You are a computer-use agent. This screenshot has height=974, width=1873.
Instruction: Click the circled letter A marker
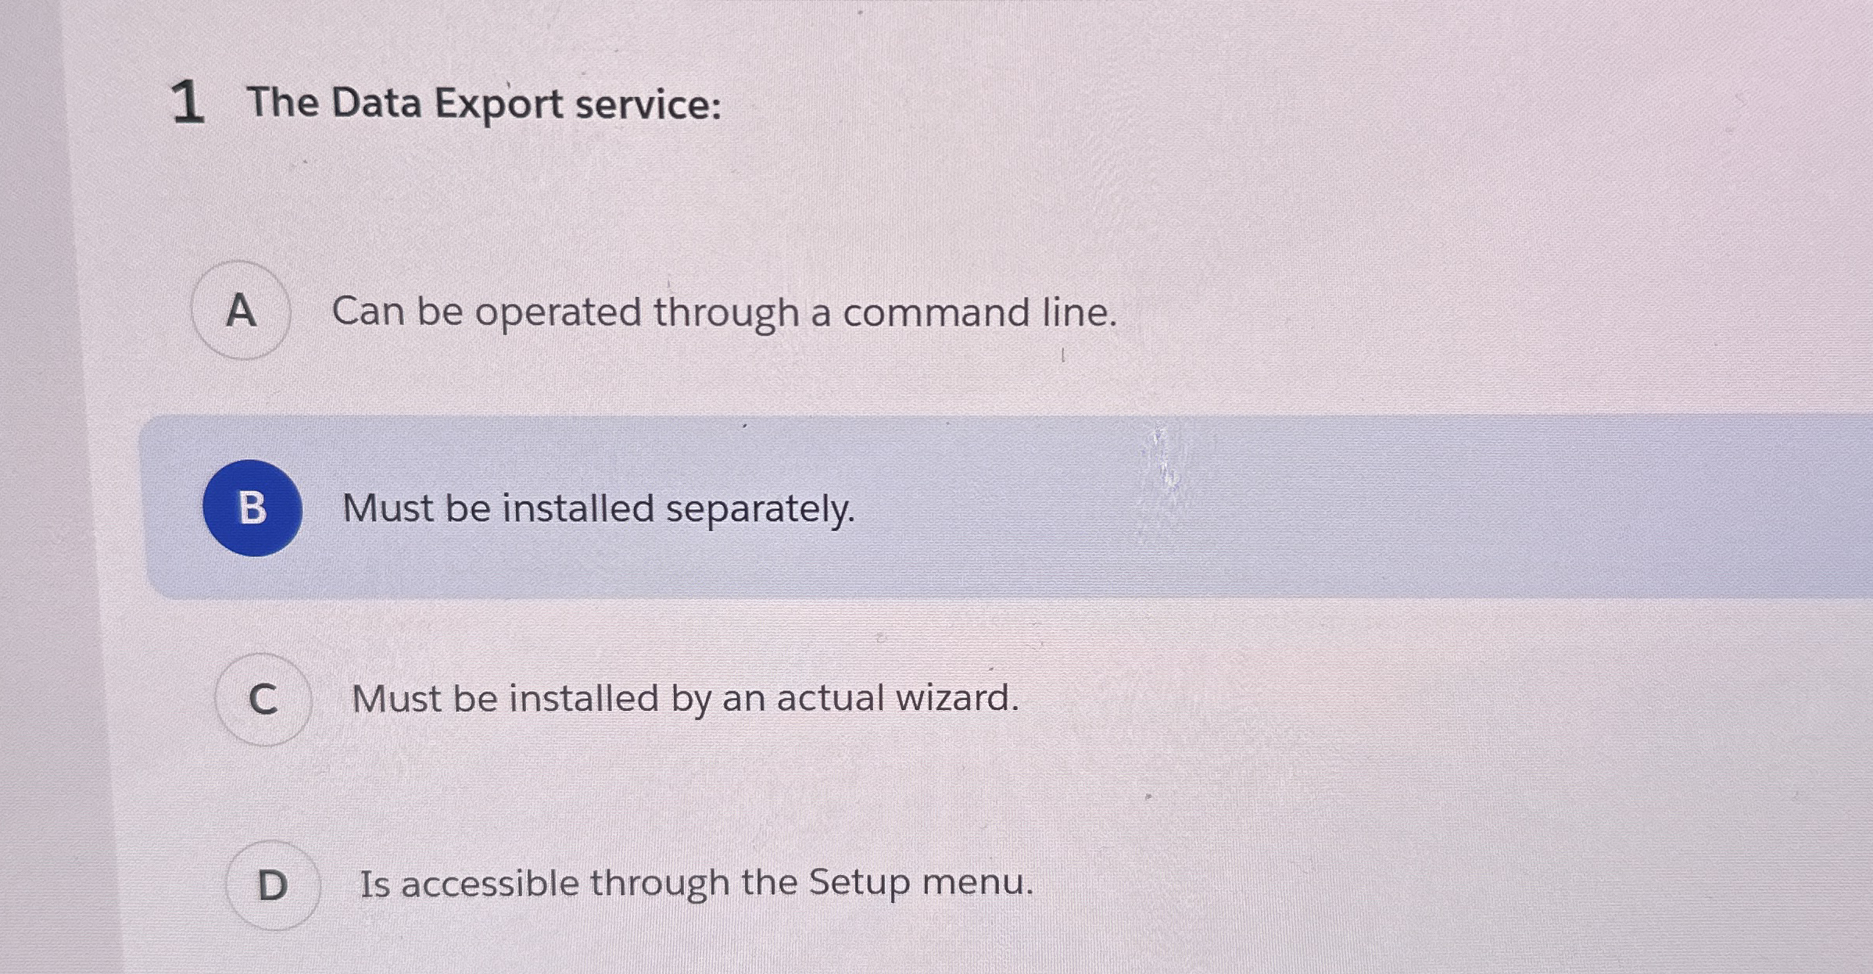pos(242,311)
